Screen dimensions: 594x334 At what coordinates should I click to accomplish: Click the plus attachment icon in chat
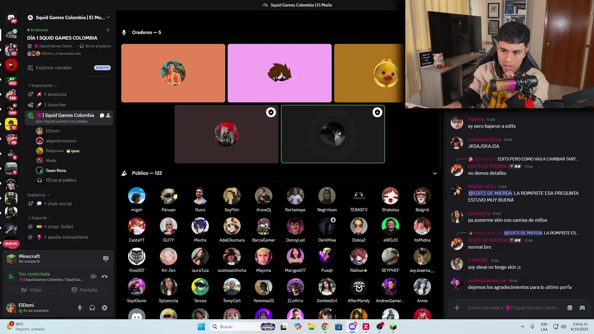click(x=457, y=308)
